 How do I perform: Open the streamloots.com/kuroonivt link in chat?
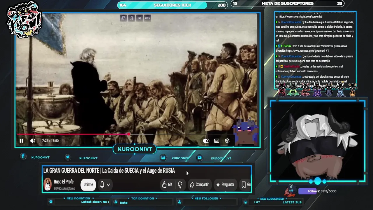(x=300, y=17)
